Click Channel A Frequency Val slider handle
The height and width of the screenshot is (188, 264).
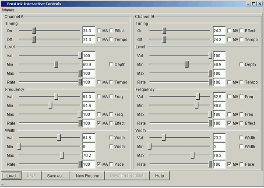tap(56, 97)
